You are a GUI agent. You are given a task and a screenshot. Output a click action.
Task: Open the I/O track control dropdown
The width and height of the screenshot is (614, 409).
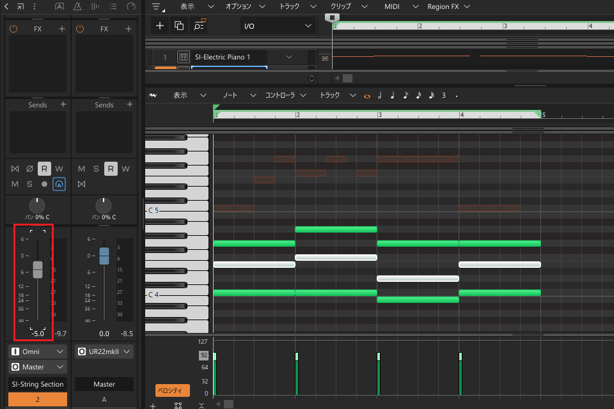[x=278, y=26]
